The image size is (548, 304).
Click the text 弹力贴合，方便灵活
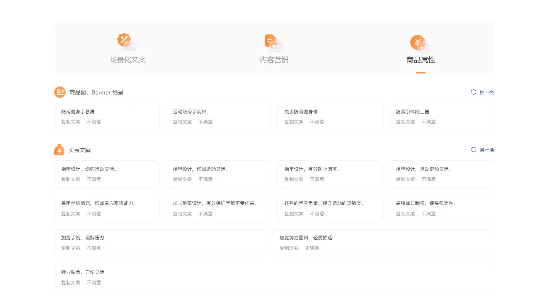(x=82, y=272)
